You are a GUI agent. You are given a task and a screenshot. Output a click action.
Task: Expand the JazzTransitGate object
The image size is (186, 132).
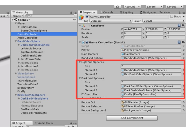point(19,59)
